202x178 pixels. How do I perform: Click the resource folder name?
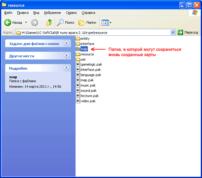point(87,54)
